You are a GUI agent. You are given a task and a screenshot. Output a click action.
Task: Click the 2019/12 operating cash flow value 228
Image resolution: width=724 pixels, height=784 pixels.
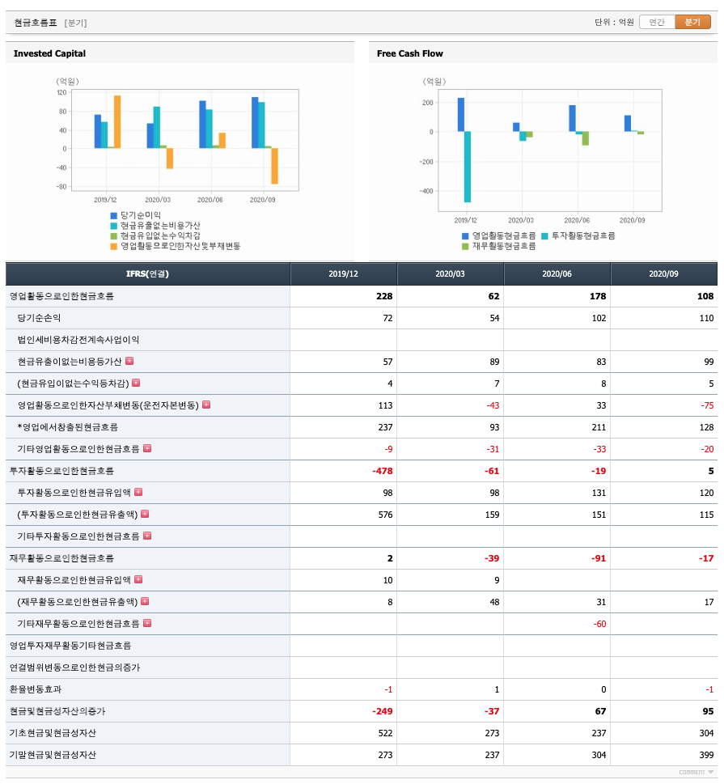pyautogui.click(x=384, y=296)
